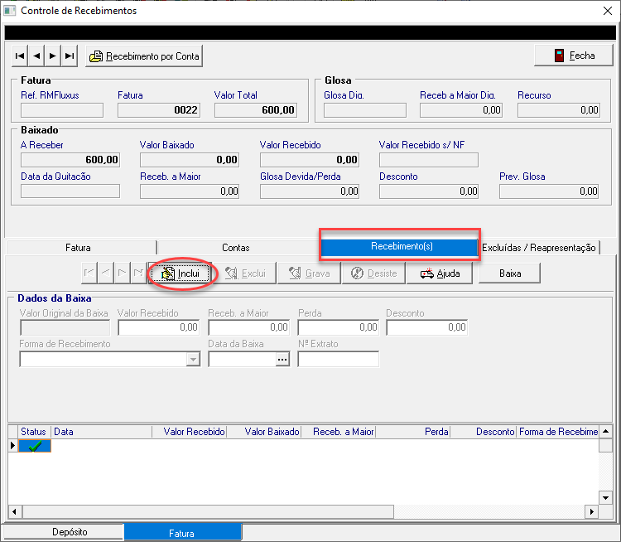Click Receb. a Maior field in Dados da Baixa

[249, 327]
